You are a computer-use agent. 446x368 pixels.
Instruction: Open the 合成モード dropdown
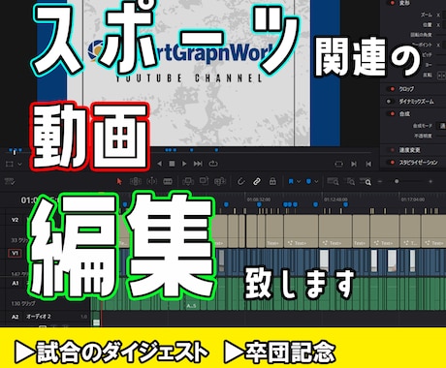click(x=441, y=126)
